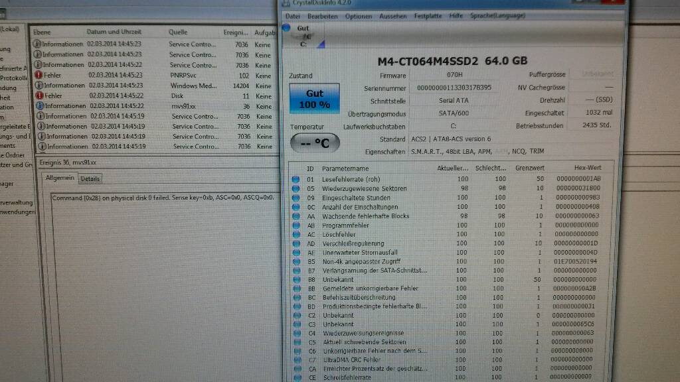The height and width of the screenshot is (382, 680).
Task: Click the status orb of Verschleißregulierung
Action: 296,243
